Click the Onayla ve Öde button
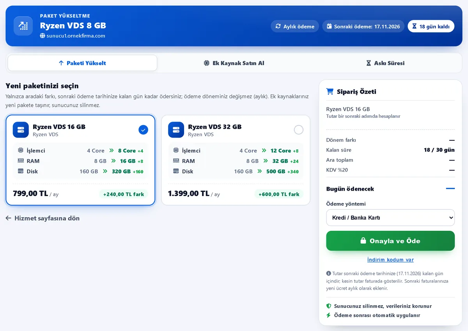 [390, 241]
